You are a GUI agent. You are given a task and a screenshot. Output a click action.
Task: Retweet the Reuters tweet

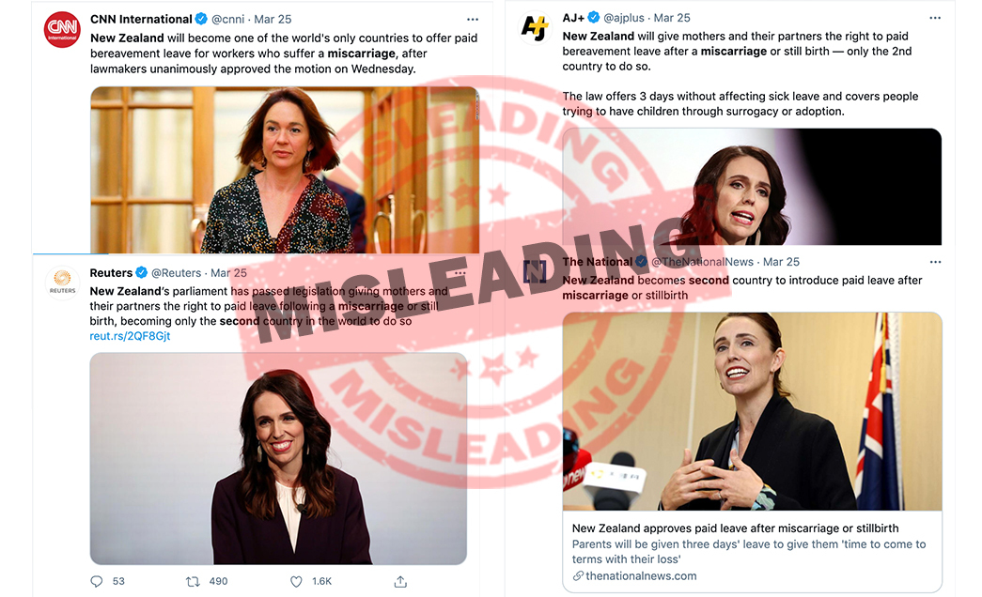point(193,581)
